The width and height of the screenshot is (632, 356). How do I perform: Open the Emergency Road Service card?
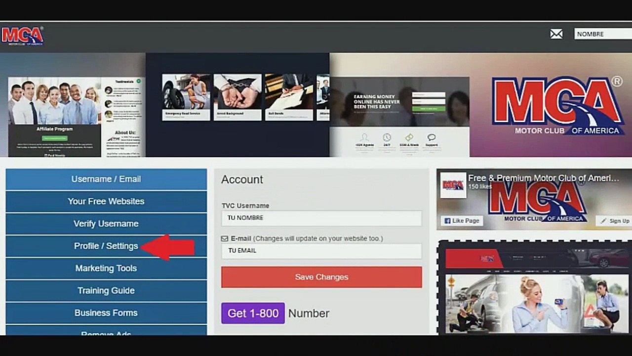(x=186, y=97)
